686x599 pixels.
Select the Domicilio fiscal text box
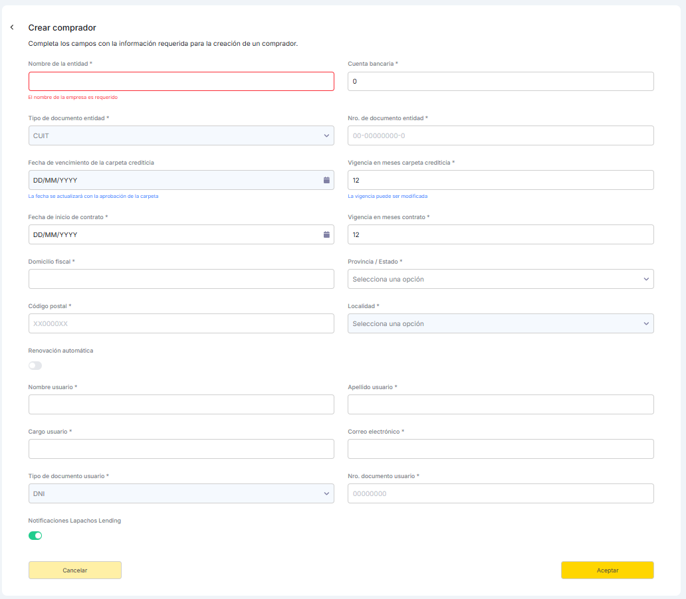tap(181, 279)
